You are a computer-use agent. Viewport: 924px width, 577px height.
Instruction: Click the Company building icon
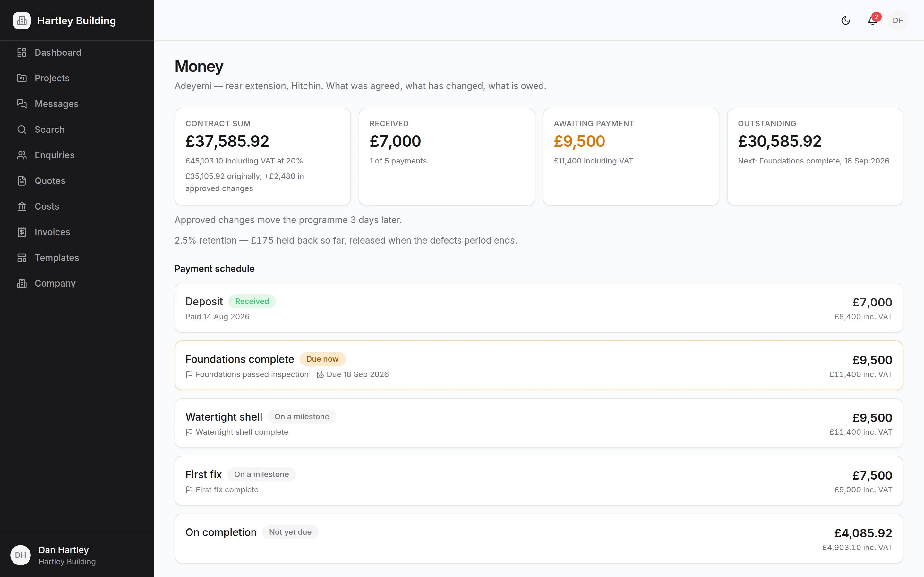pos(22,283)
